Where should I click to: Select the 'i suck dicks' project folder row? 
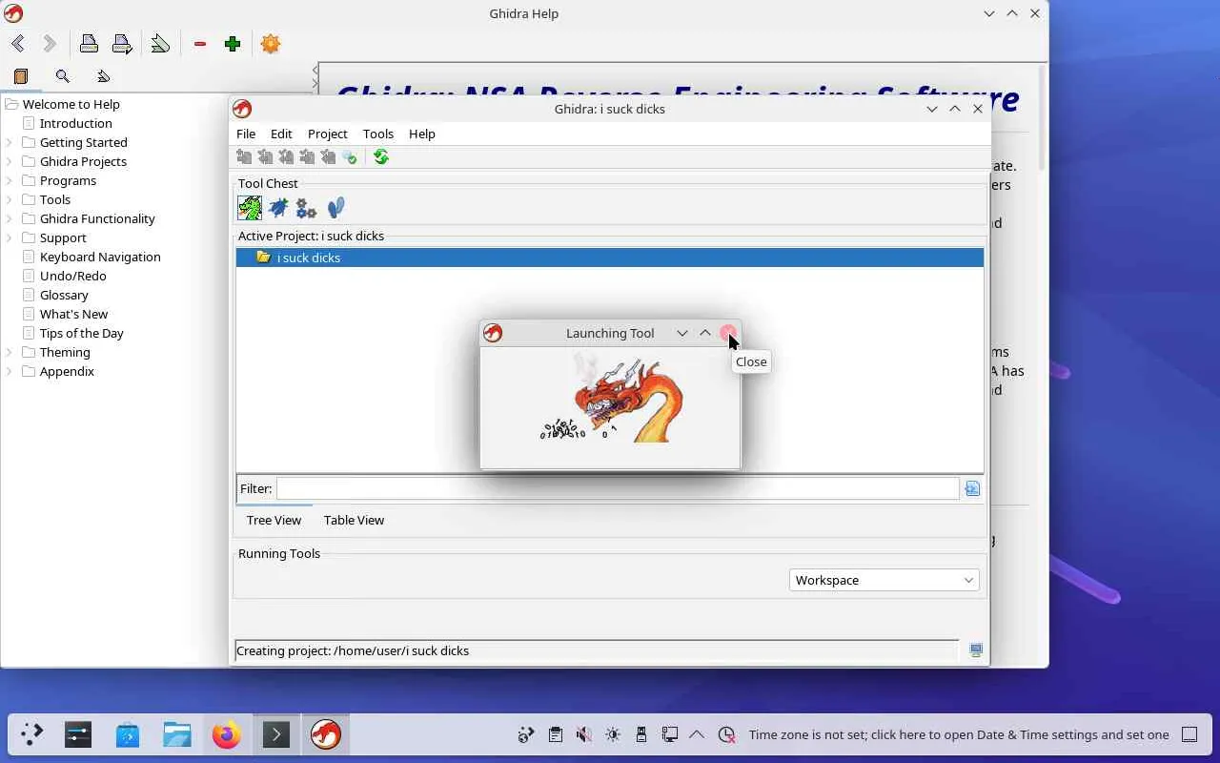[610, 258]
